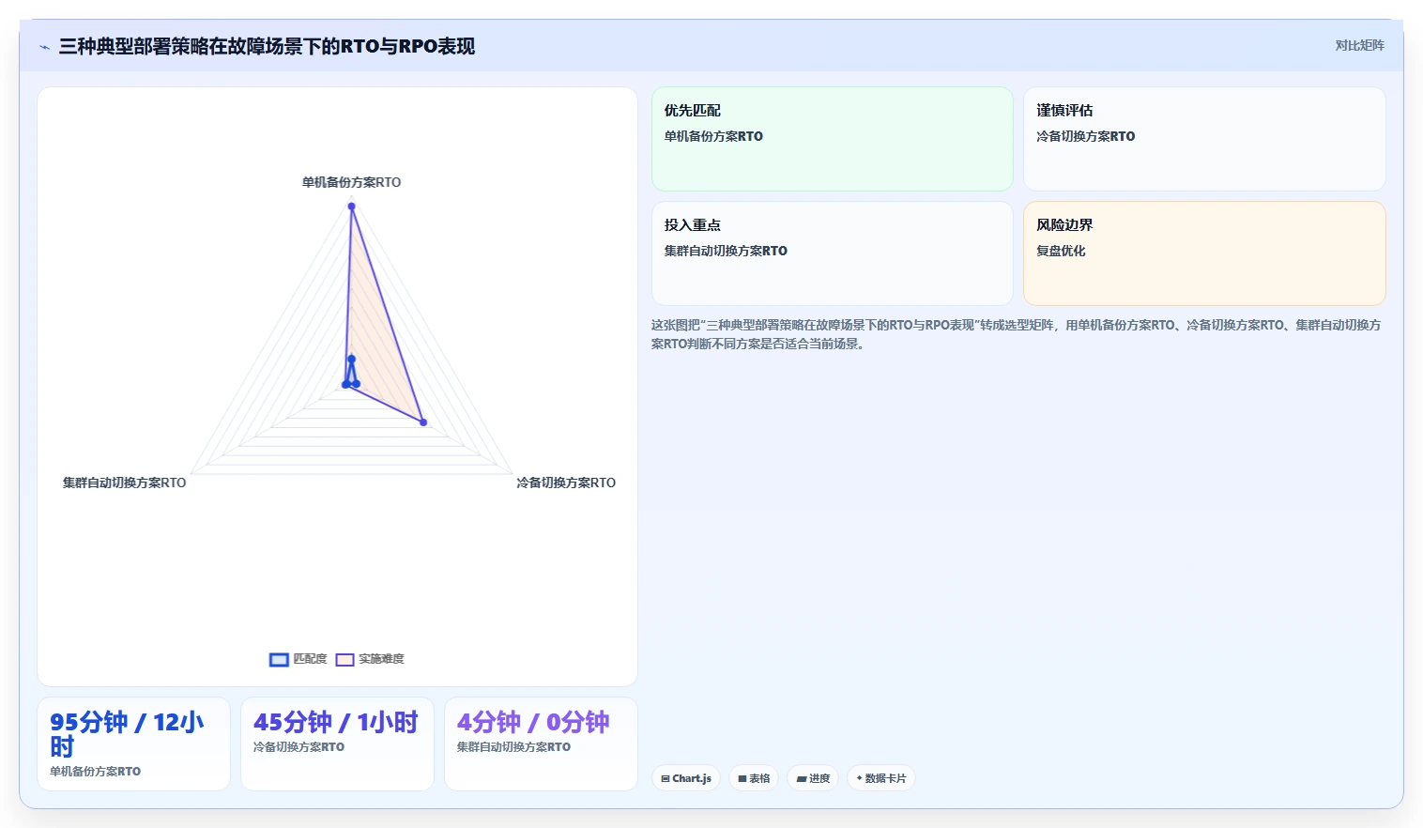Click the 集群自动切换方案RTO radar axis label
This screenshot has height=828, width=1423.
tap(124, 483)
